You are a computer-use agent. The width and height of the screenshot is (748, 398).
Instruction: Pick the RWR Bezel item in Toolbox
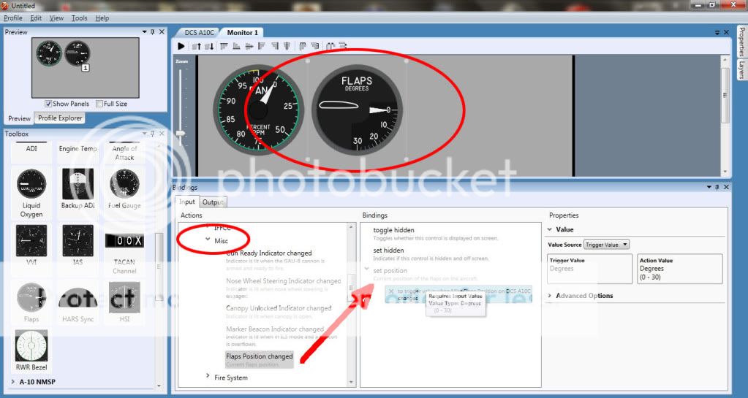[x=31, y=351]
